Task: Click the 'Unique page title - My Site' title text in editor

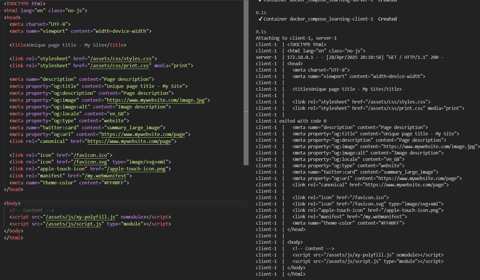Action: 66,45
